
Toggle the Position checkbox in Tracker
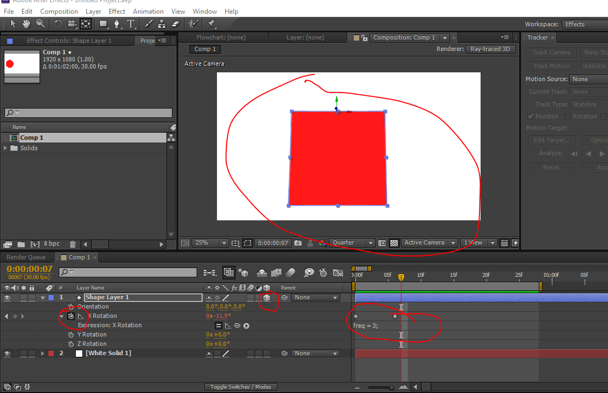point(531,116)
